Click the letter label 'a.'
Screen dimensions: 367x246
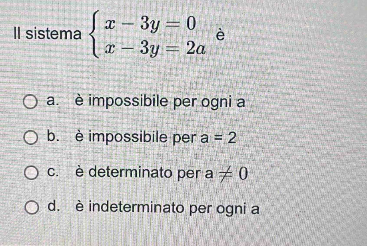point(52,101)
